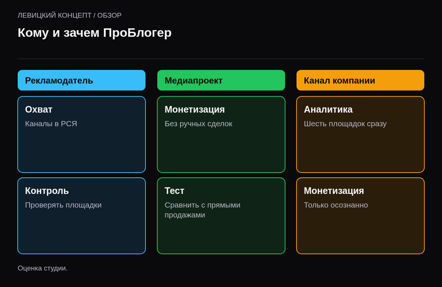
Task: Click the footer note 'Оценка студии.'
Action: coord(43,268)
